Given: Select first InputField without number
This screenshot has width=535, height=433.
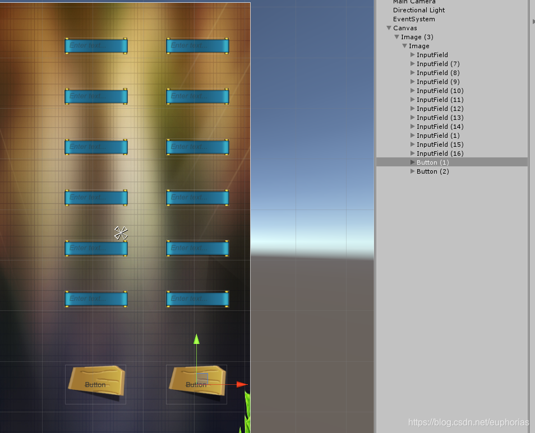Looking at the screenshot, I should click(x=432, y=55).
